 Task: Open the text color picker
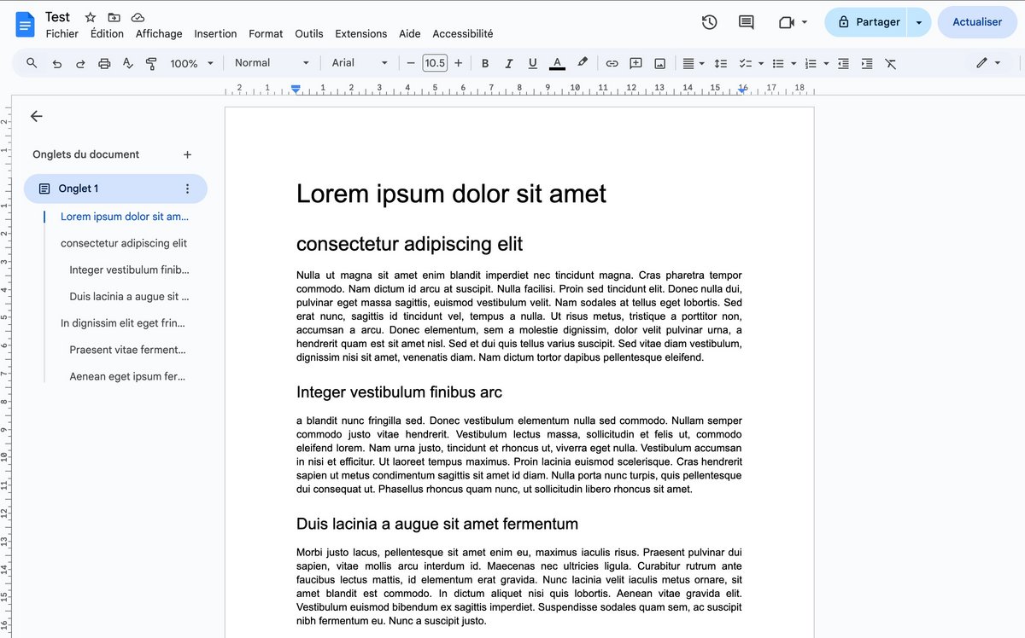(557, 63)
